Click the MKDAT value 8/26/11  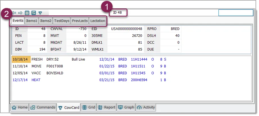coord(80,43)
